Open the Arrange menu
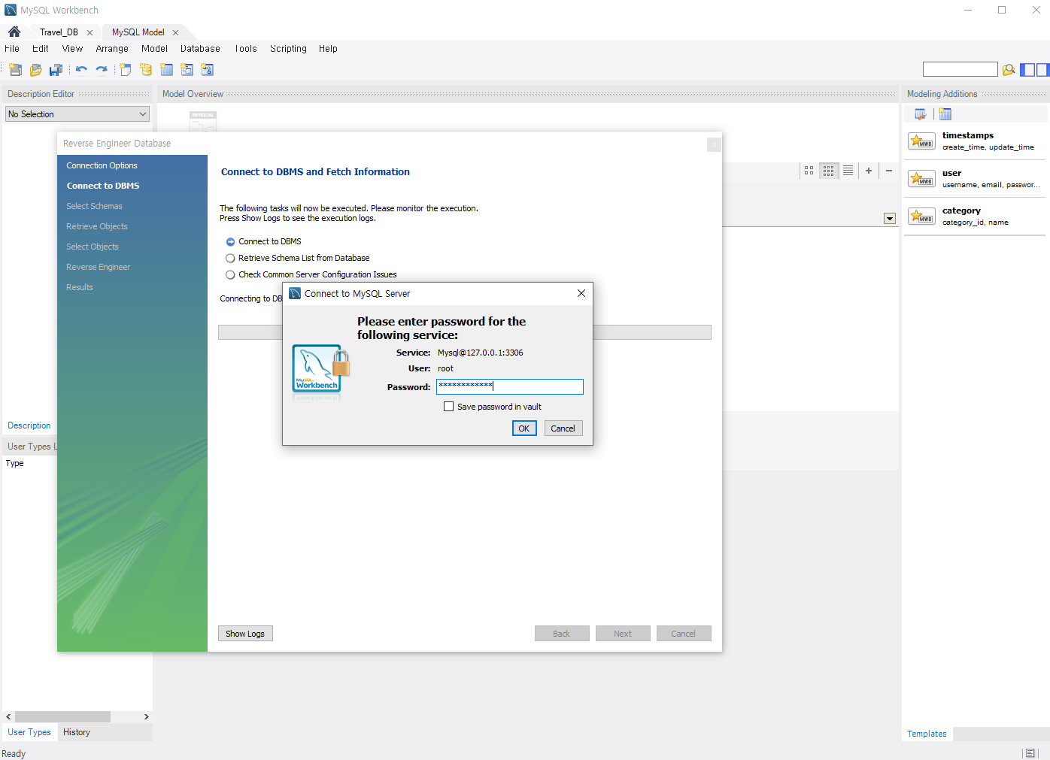 112,49
